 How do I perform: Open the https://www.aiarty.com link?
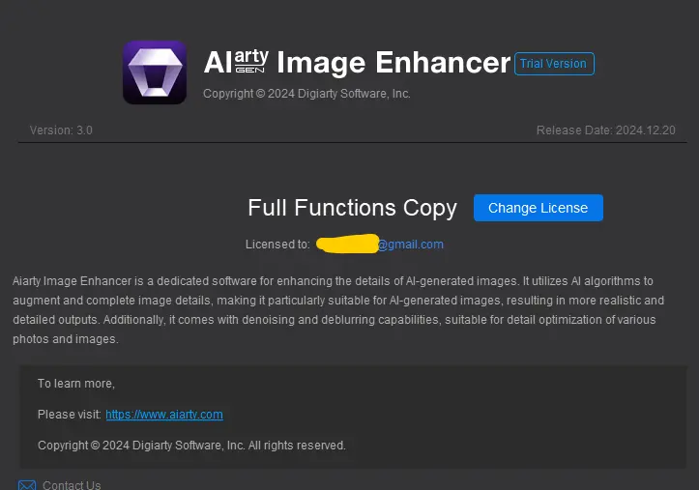[164, 415]
